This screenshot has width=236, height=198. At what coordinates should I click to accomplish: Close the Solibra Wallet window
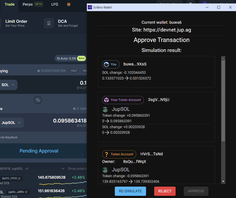tap(230, 7)
